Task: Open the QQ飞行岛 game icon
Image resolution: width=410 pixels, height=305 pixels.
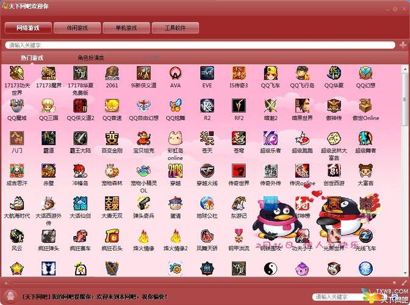Action: (x=302, y=73)
